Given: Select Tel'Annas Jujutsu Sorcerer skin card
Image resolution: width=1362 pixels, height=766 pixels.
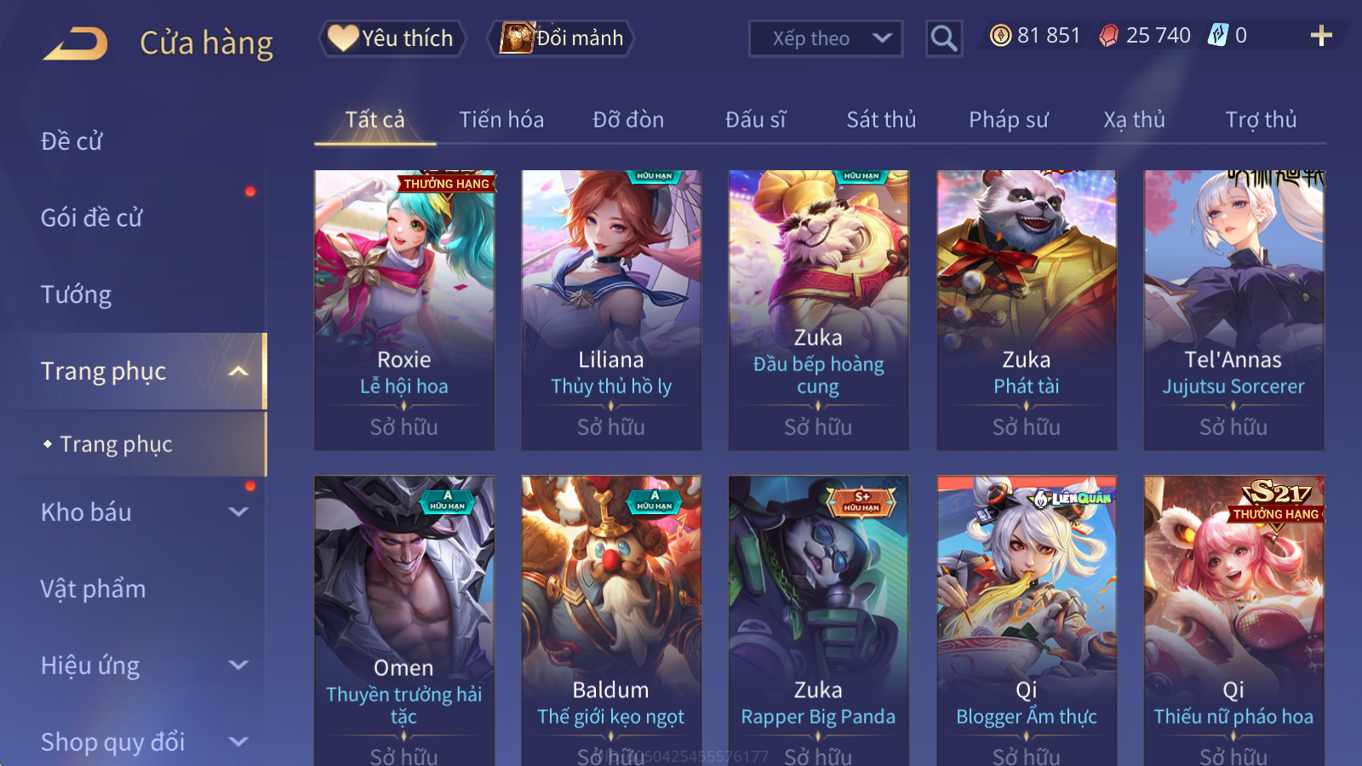Looking at the screenshot, I should [1233, 310].
